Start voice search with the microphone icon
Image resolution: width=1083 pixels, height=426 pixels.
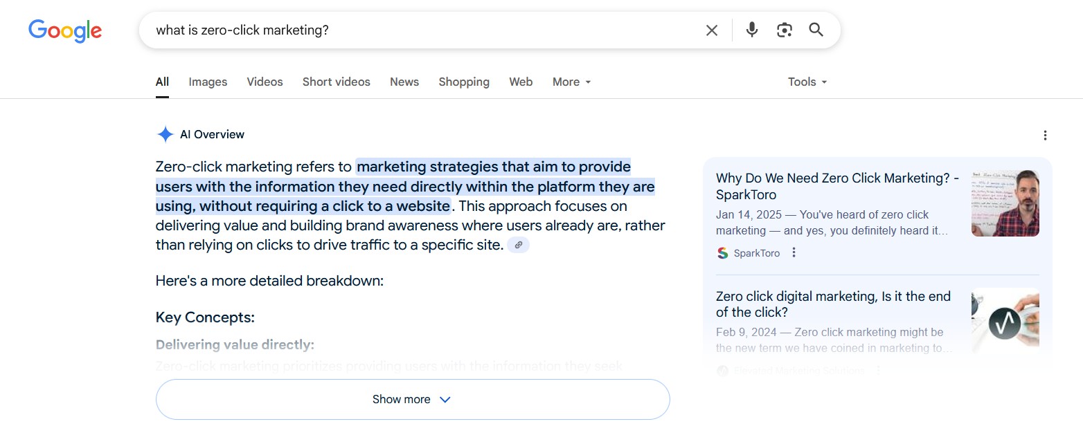[x=752, y=30]
